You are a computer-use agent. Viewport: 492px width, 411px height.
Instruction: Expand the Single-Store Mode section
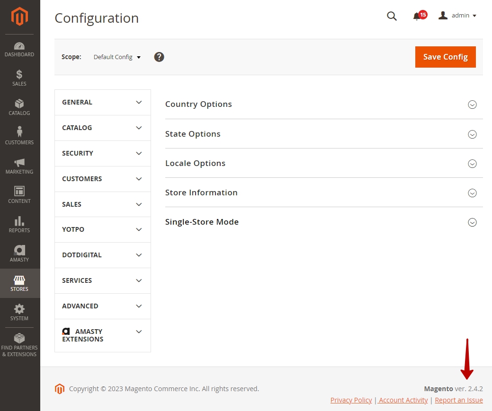click(324, 222)
